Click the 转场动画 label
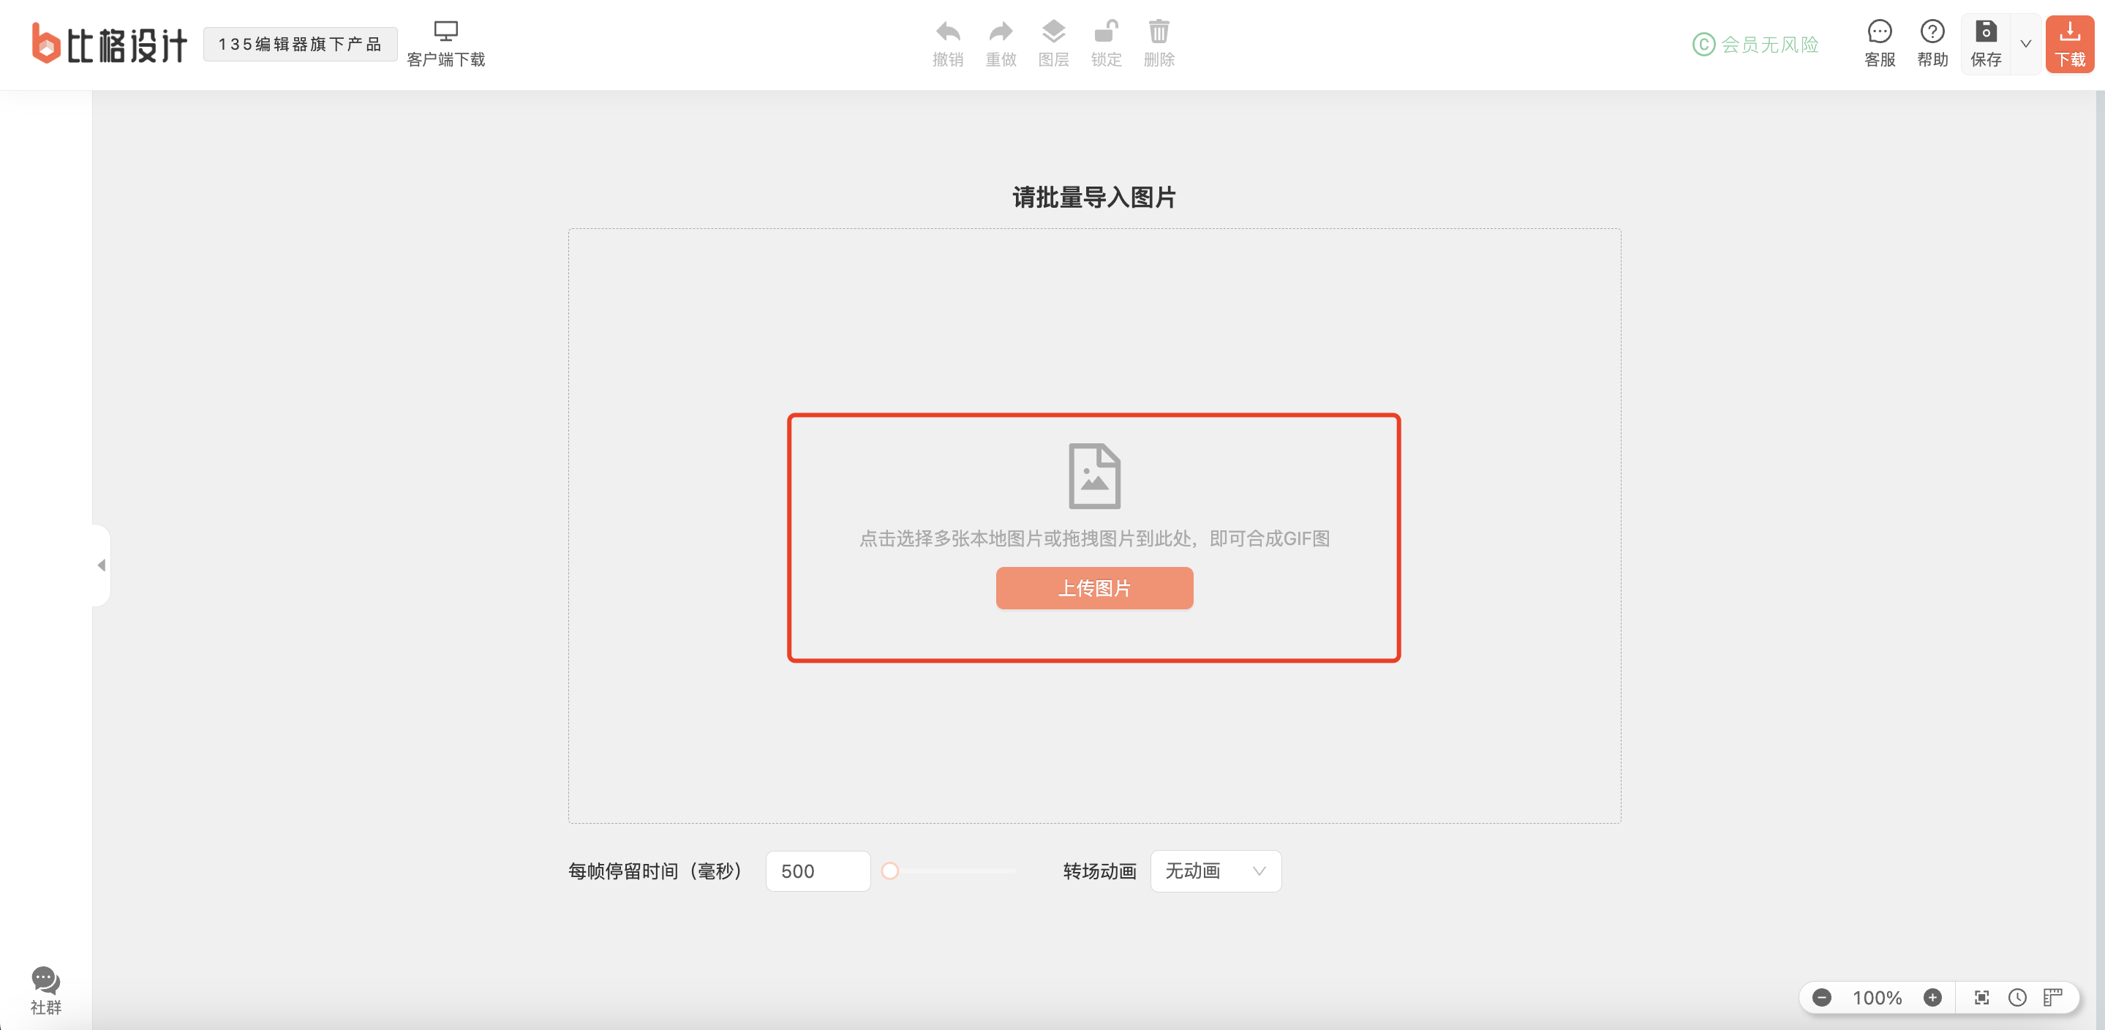Screen dimensions: 2105x1030 1100,871
